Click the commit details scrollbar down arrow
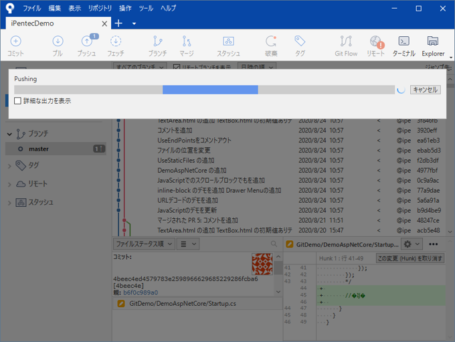The height and width of the screenshot is (342, 455). [x=278, y=292]
